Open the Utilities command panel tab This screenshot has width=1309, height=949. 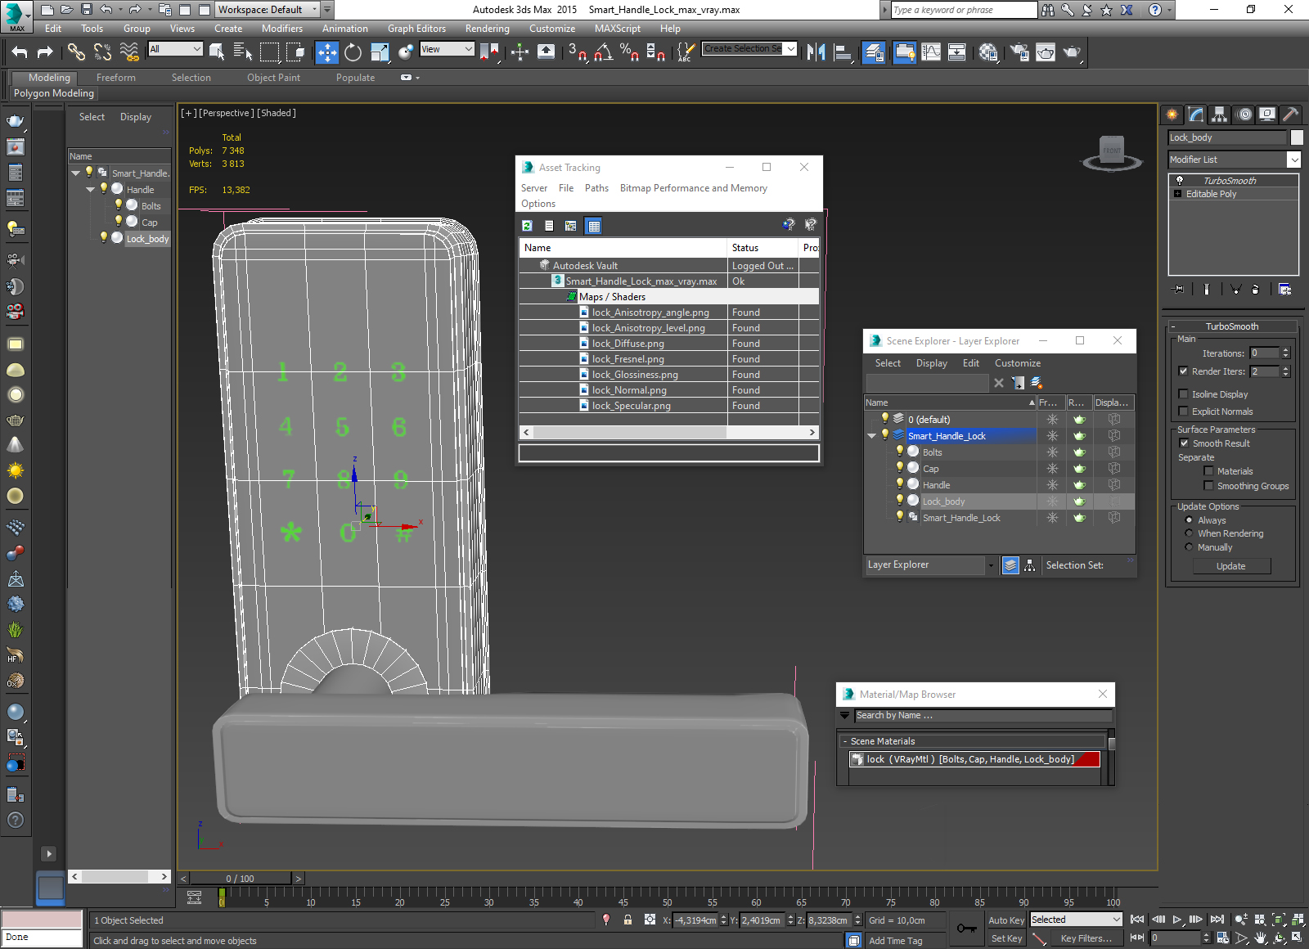click(x=1290, y=115)
